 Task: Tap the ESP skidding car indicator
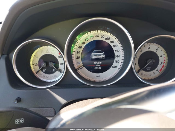tap(42, 52)
